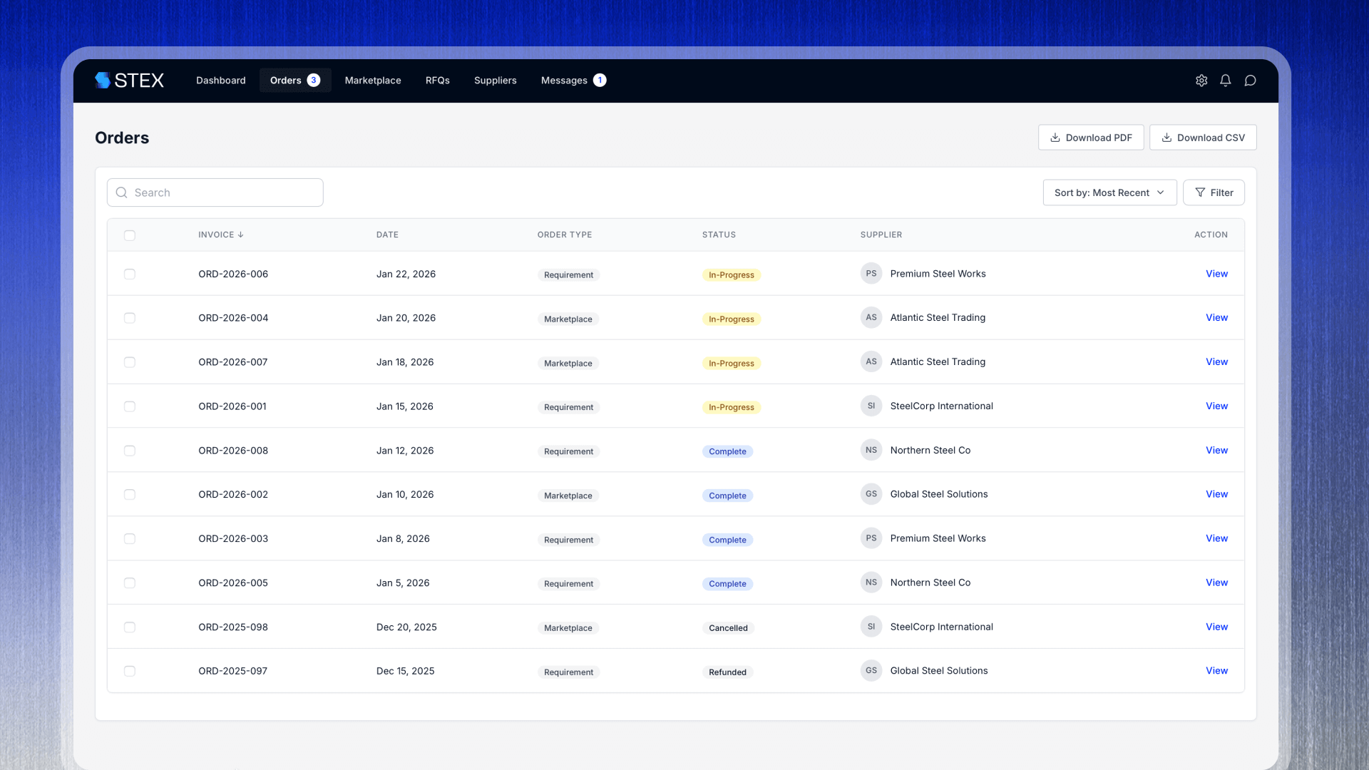Viewport: 1369px width, 770px height.
Task: Click the GS avatar for ORD-2025-097
Action: tap(871, 670)
